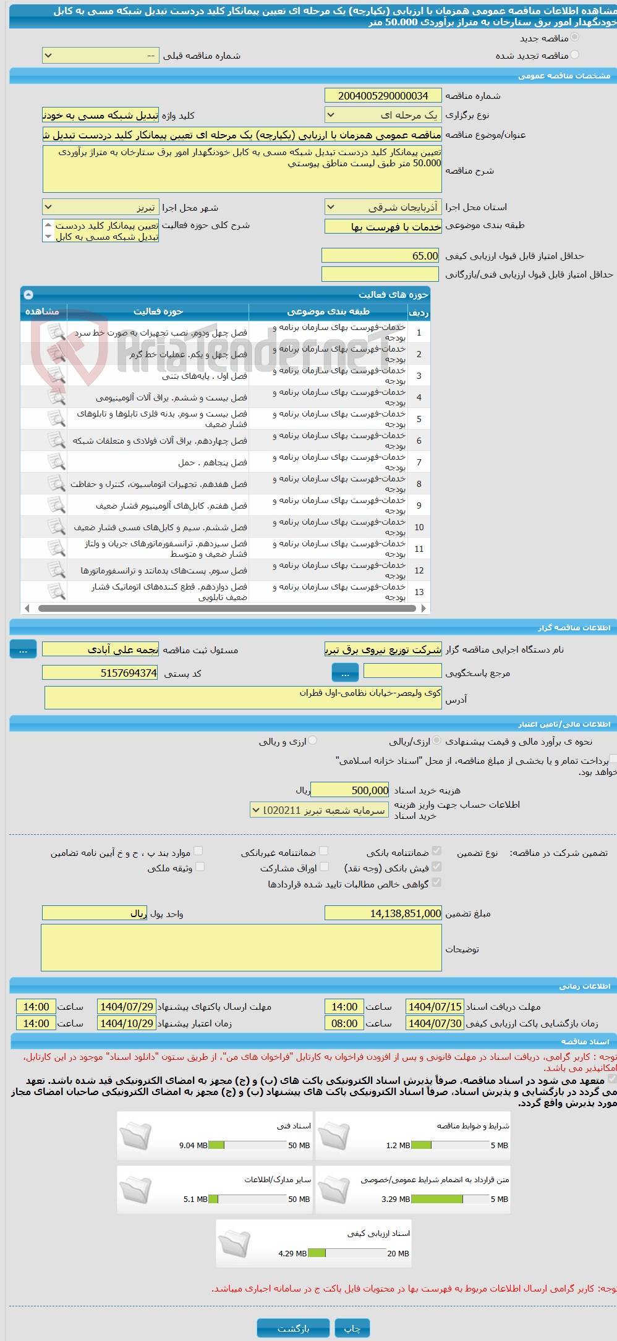Screen dimensions: 617x1341
Task: Collapse the حوزه های فعالیت panel
Action: point(28,295)
